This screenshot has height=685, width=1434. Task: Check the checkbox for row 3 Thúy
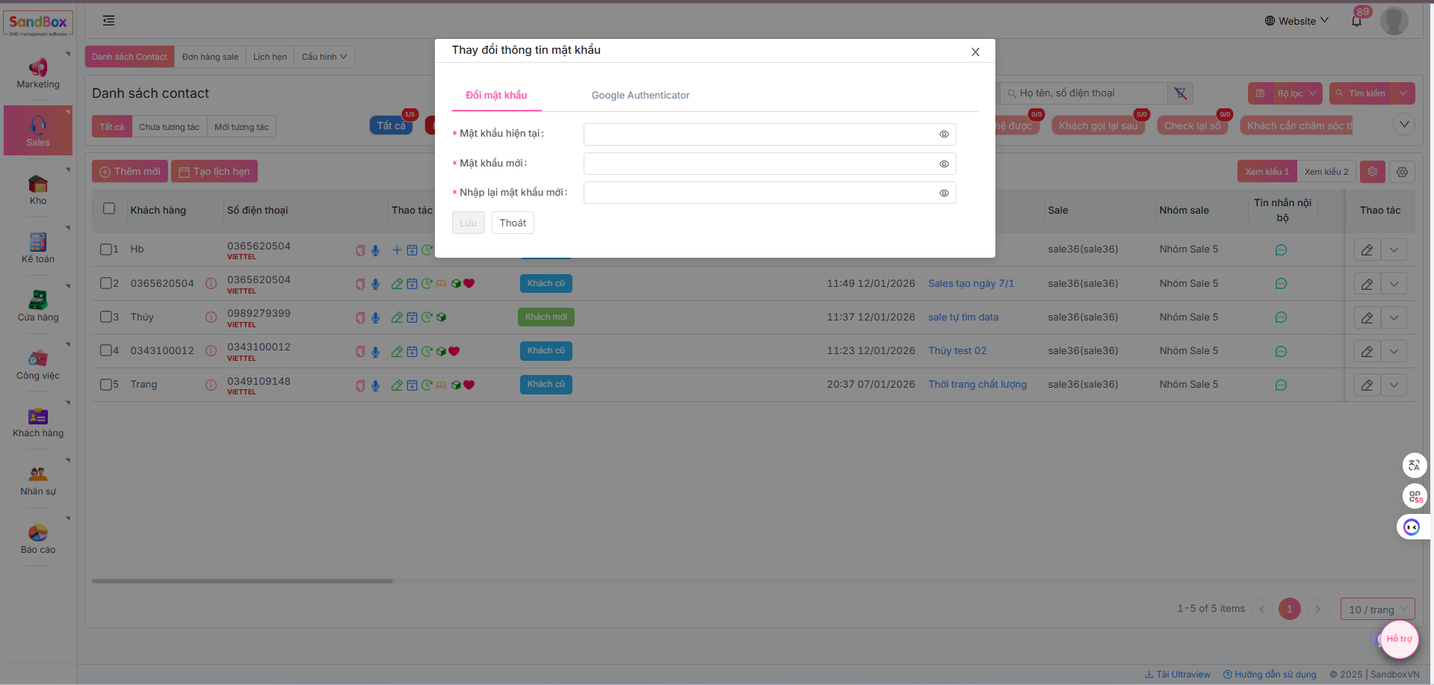[x=106, y=317]
